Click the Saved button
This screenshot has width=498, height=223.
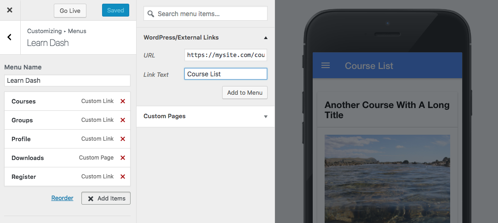click(x=115, y=10)
